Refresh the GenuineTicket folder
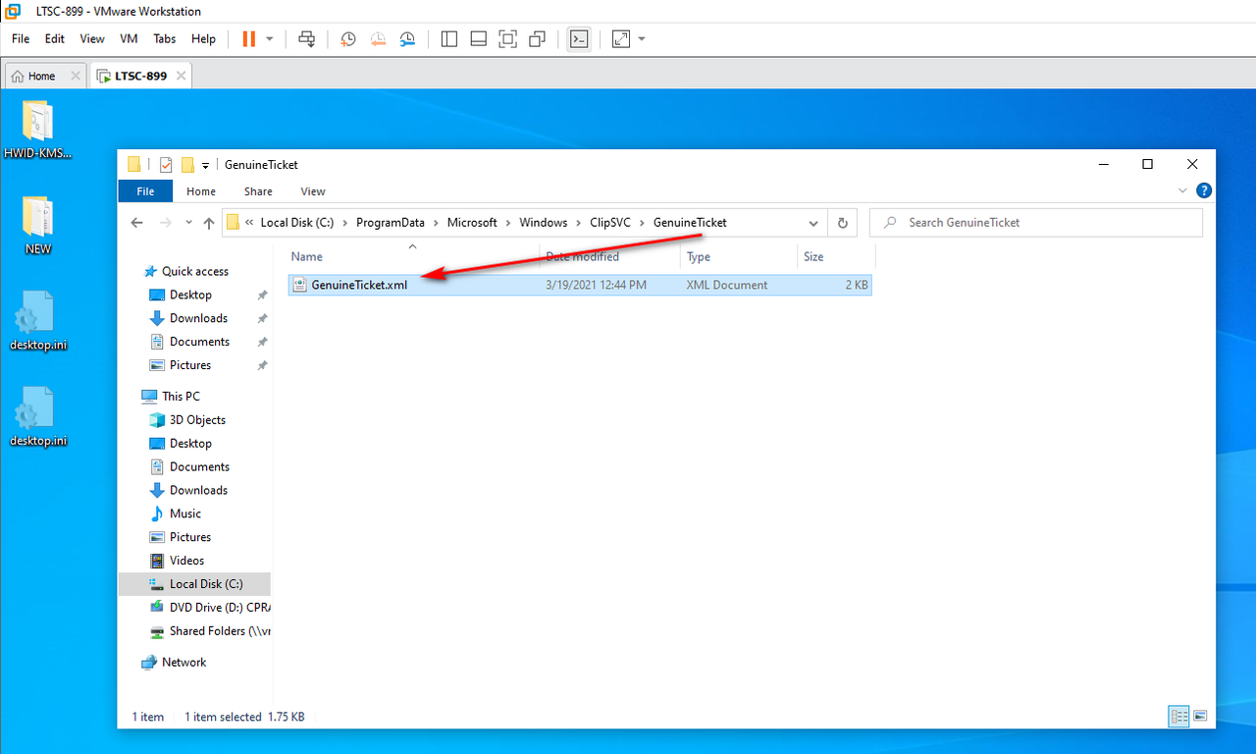Viewport: 1256px width, 754px height. (x=842, y=223)
